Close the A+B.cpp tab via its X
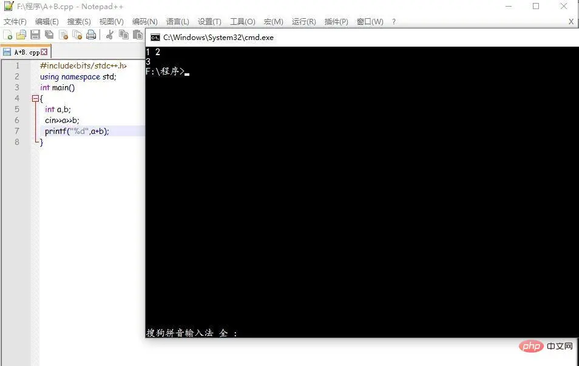Viewport: 579px width, 366px height. click(x=44, y=52)
